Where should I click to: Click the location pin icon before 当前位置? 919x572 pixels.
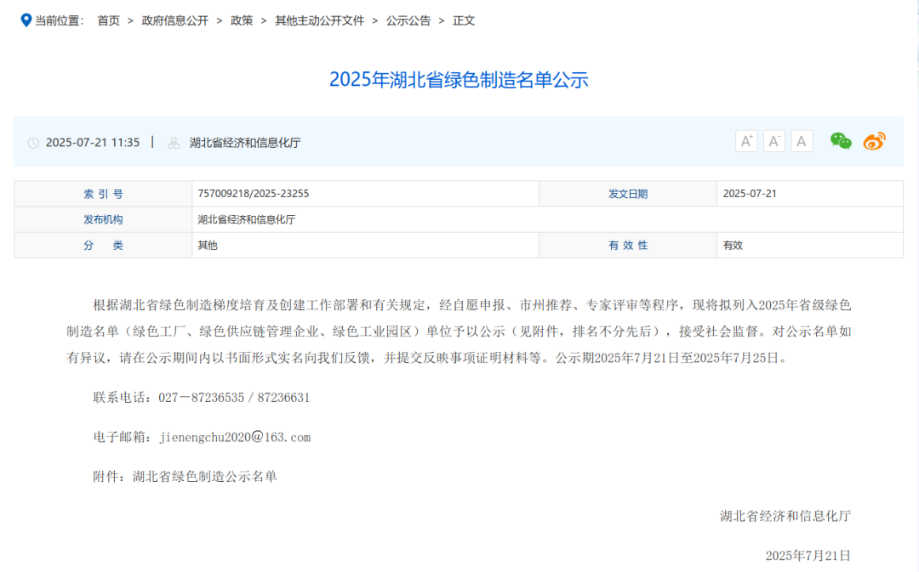pos(25,20)
